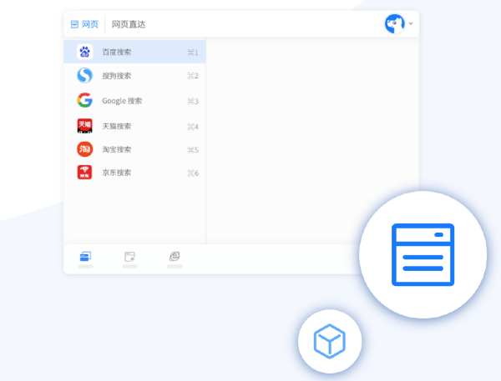Open the user avatar at top right
The width and height of the screenshot is (501, 381).
tap(394, 23)
